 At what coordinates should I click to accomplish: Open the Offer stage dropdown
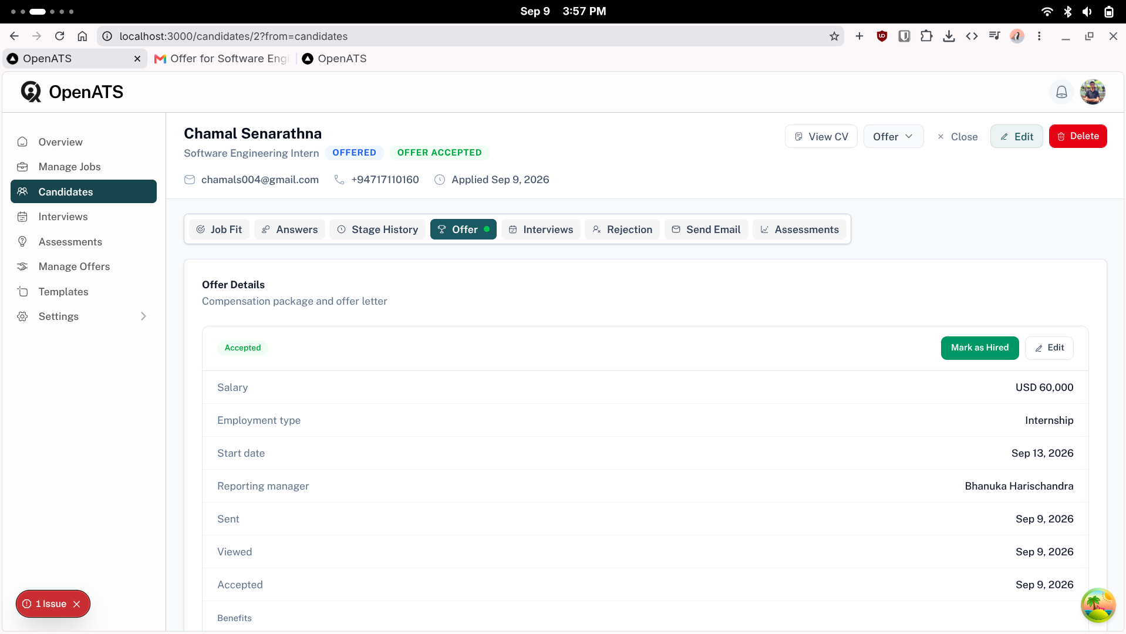click(x=893, y=136)
